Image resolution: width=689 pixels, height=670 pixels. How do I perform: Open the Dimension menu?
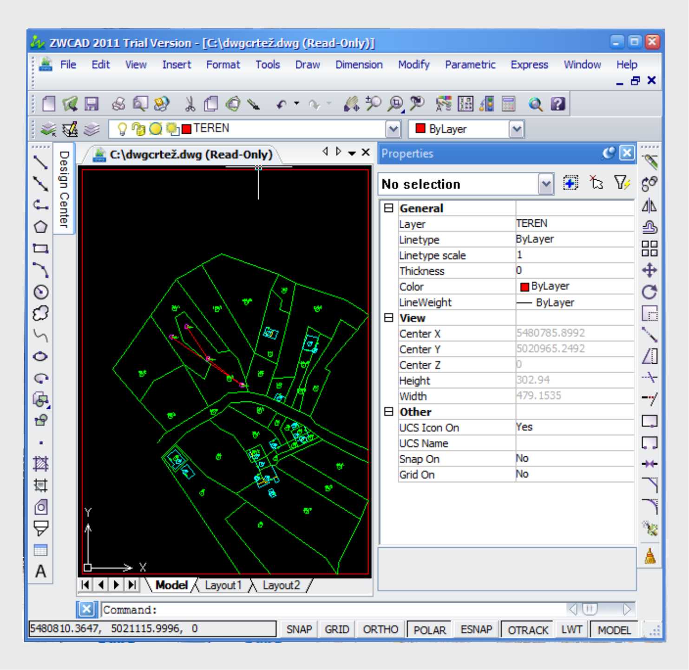[359, 65]
